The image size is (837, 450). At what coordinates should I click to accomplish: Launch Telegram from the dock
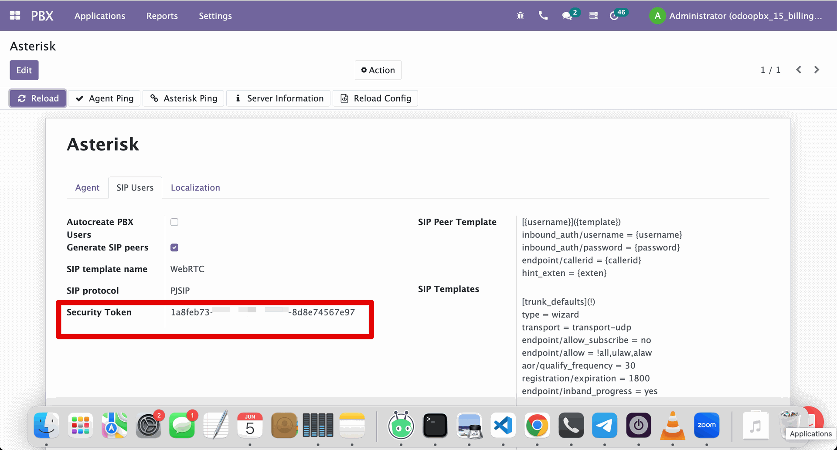(604, 425)
